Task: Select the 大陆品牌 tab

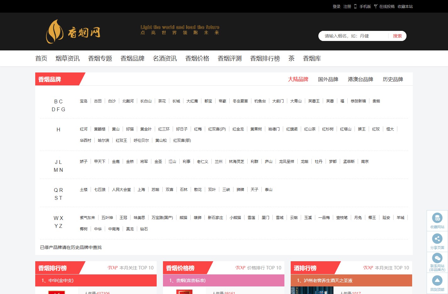Action: click(298, 79)
